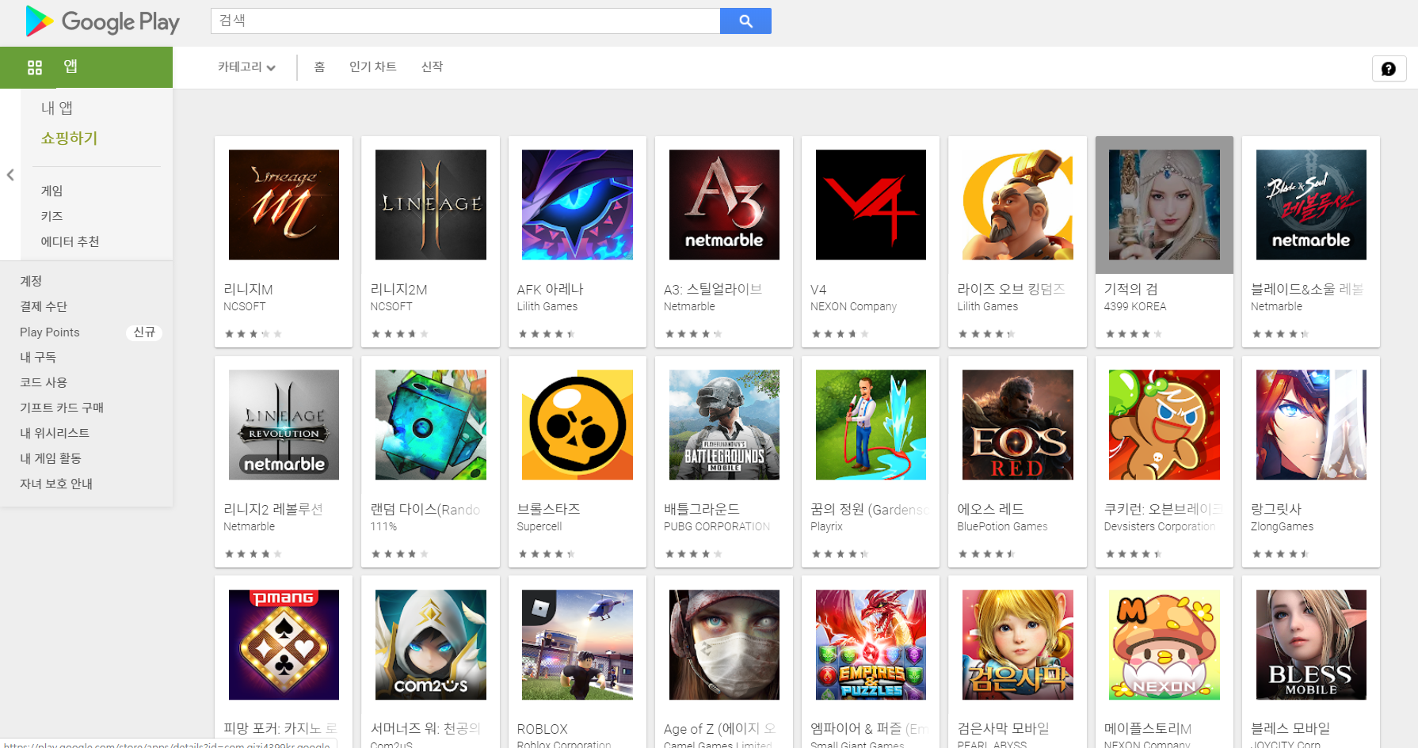Click into the 검색 search field

click(x=466, y=21)
